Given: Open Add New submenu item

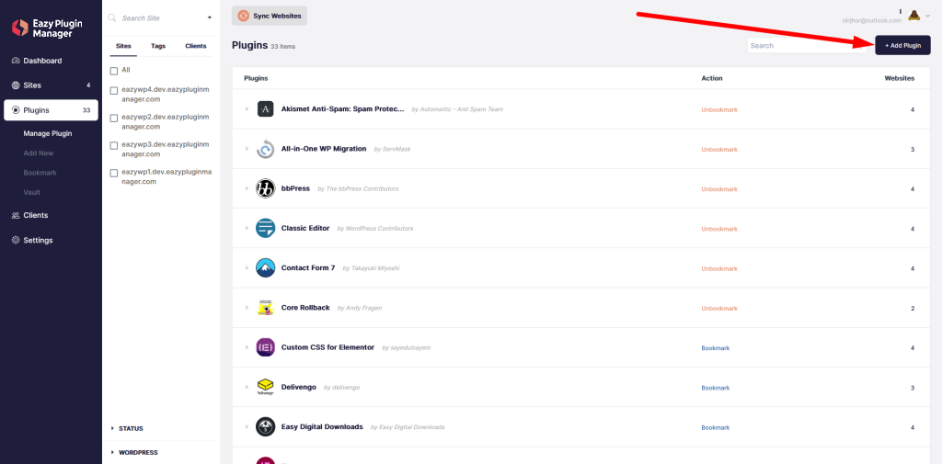Looking at the screenshot, I should click(x=39, y=153).
